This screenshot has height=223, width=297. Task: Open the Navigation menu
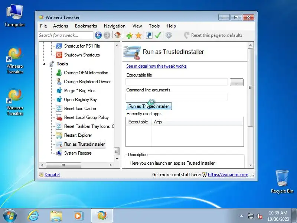point(115,26)
